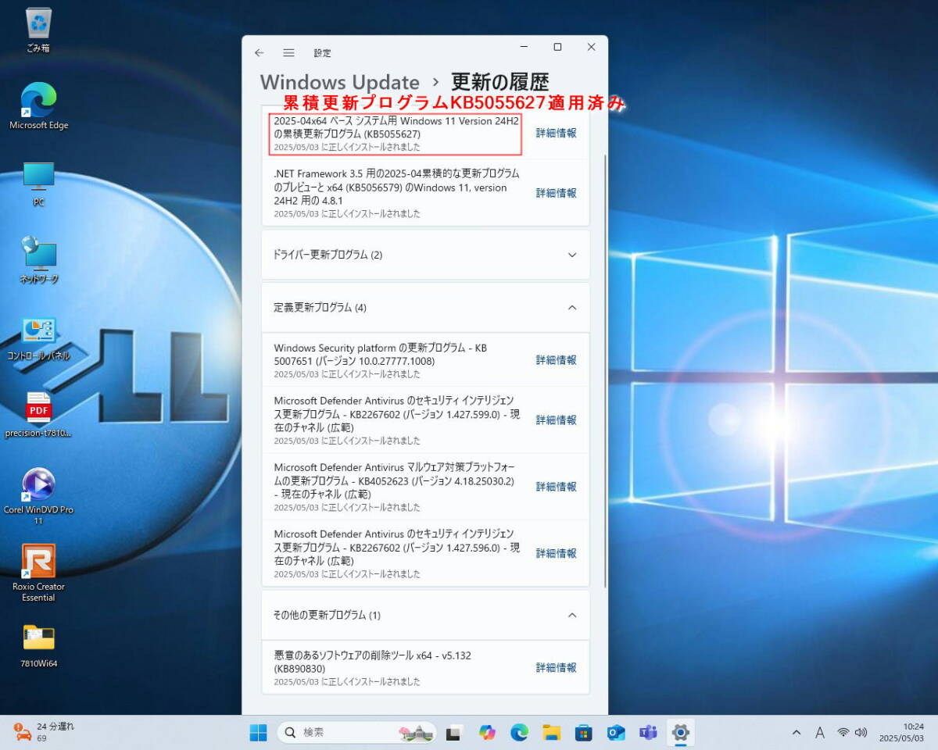Open Microsoft Edge desktop shortcut
Image resolution: width=938 pixels, height=750 pixels.
pos(38,101)
